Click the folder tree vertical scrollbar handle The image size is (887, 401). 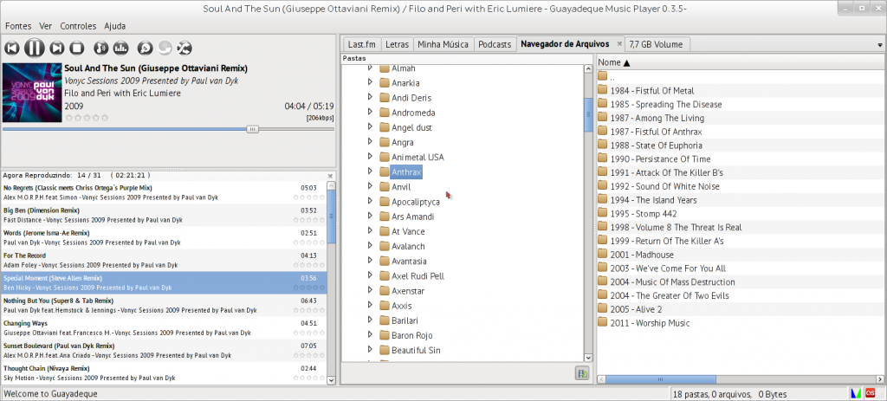(588, 115)
